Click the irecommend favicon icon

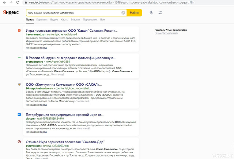(19, 31)
